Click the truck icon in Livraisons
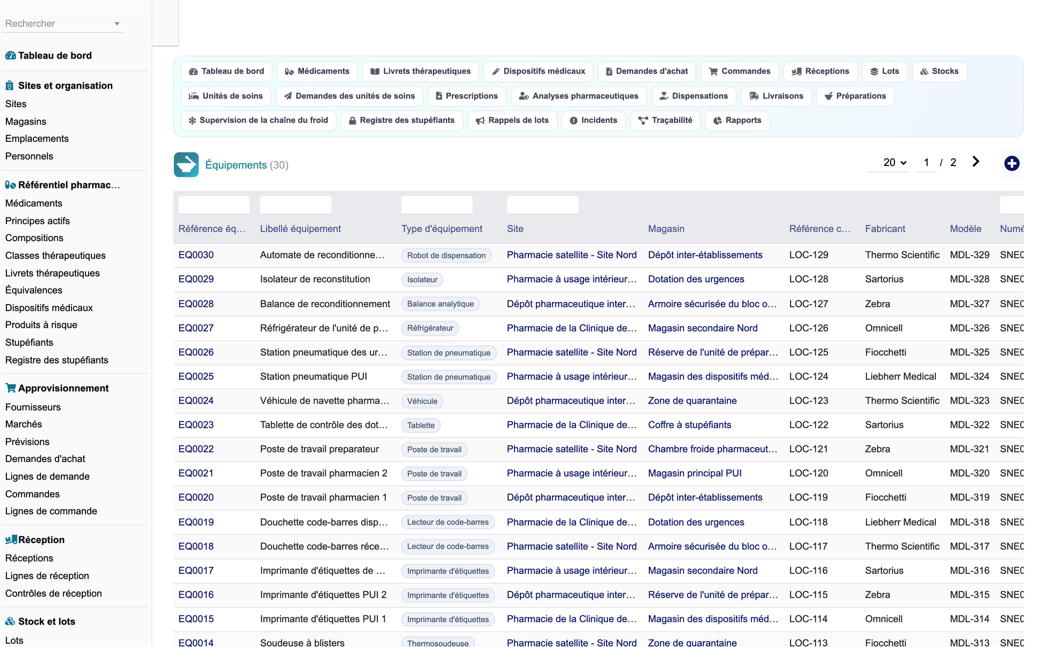Viewport: 1046px width, 647px height. 754,96
